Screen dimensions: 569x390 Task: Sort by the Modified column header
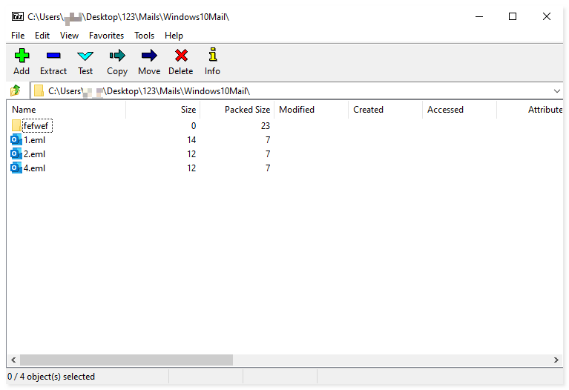[x=310, y=110]
